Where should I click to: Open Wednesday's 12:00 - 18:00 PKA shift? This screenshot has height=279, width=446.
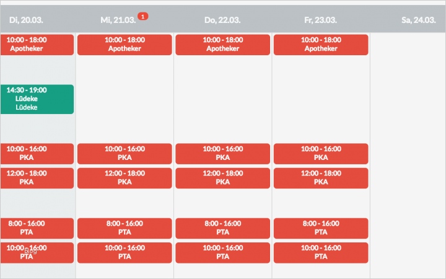125,178
